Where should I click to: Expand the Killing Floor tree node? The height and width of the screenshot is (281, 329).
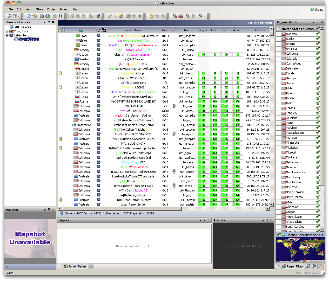coord(7,31)
